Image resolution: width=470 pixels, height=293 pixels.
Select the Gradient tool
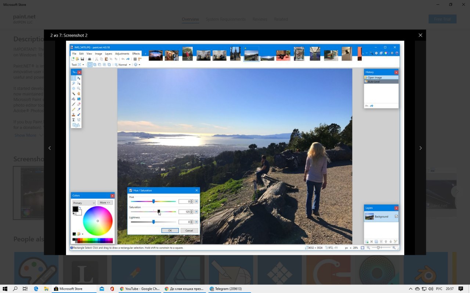coord(79,99)
